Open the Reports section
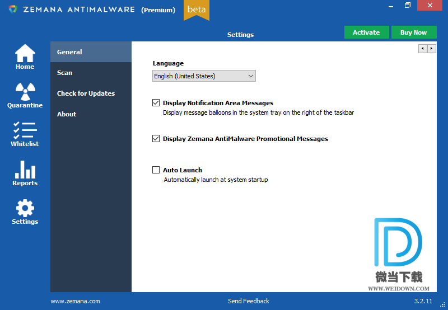This screenshot has width=448, height=310. [25, 173]
